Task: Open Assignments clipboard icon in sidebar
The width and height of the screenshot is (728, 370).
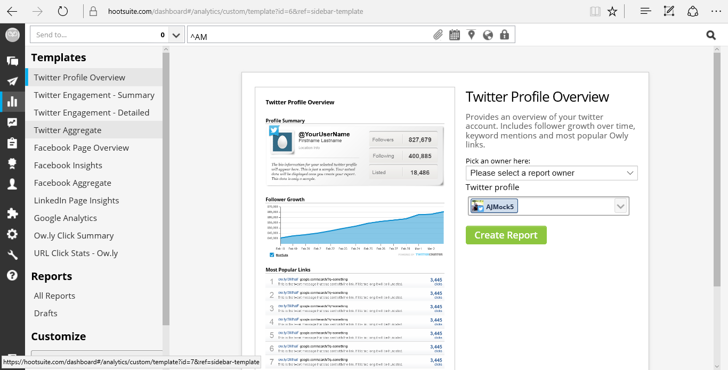Action: click(x=12, y=143)
